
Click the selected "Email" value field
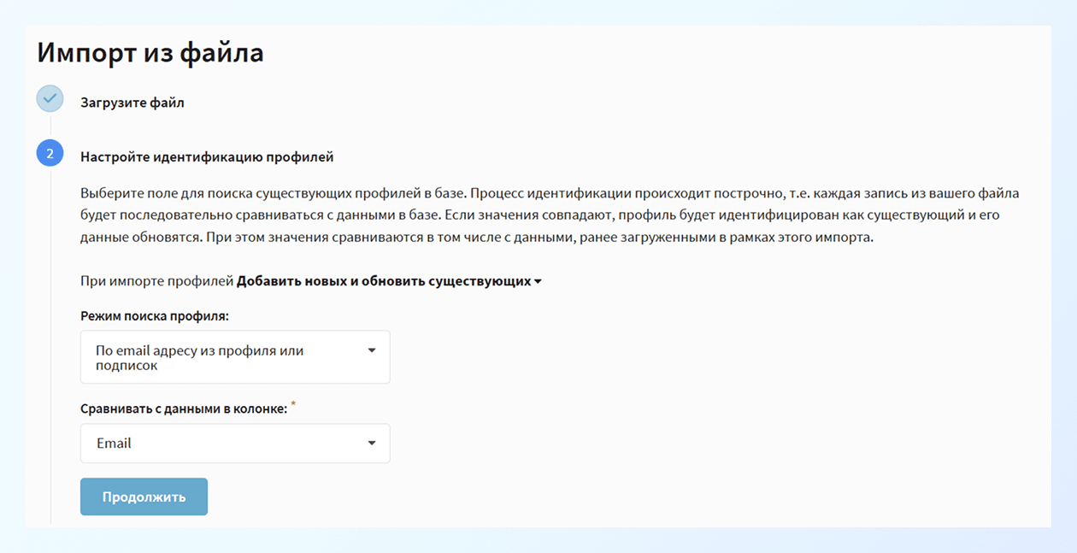click(x=171, y=443)
